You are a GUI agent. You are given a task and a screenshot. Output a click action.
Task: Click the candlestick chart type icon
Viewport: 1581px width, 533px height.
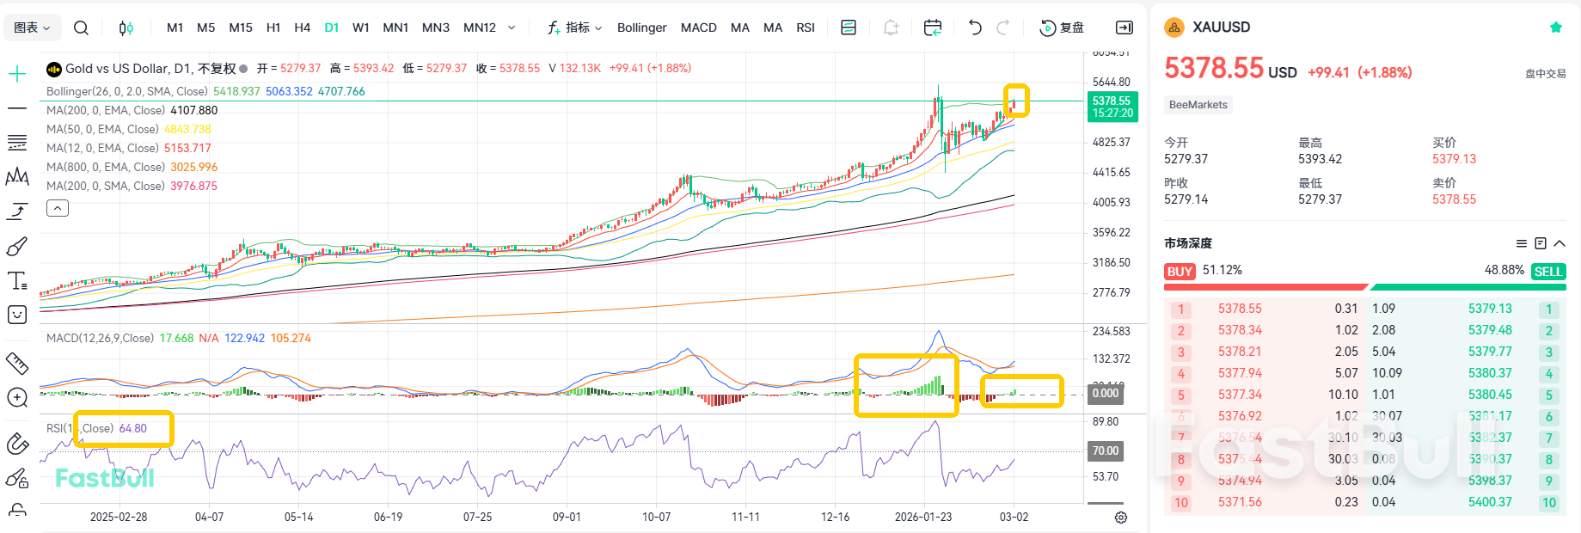126,28
